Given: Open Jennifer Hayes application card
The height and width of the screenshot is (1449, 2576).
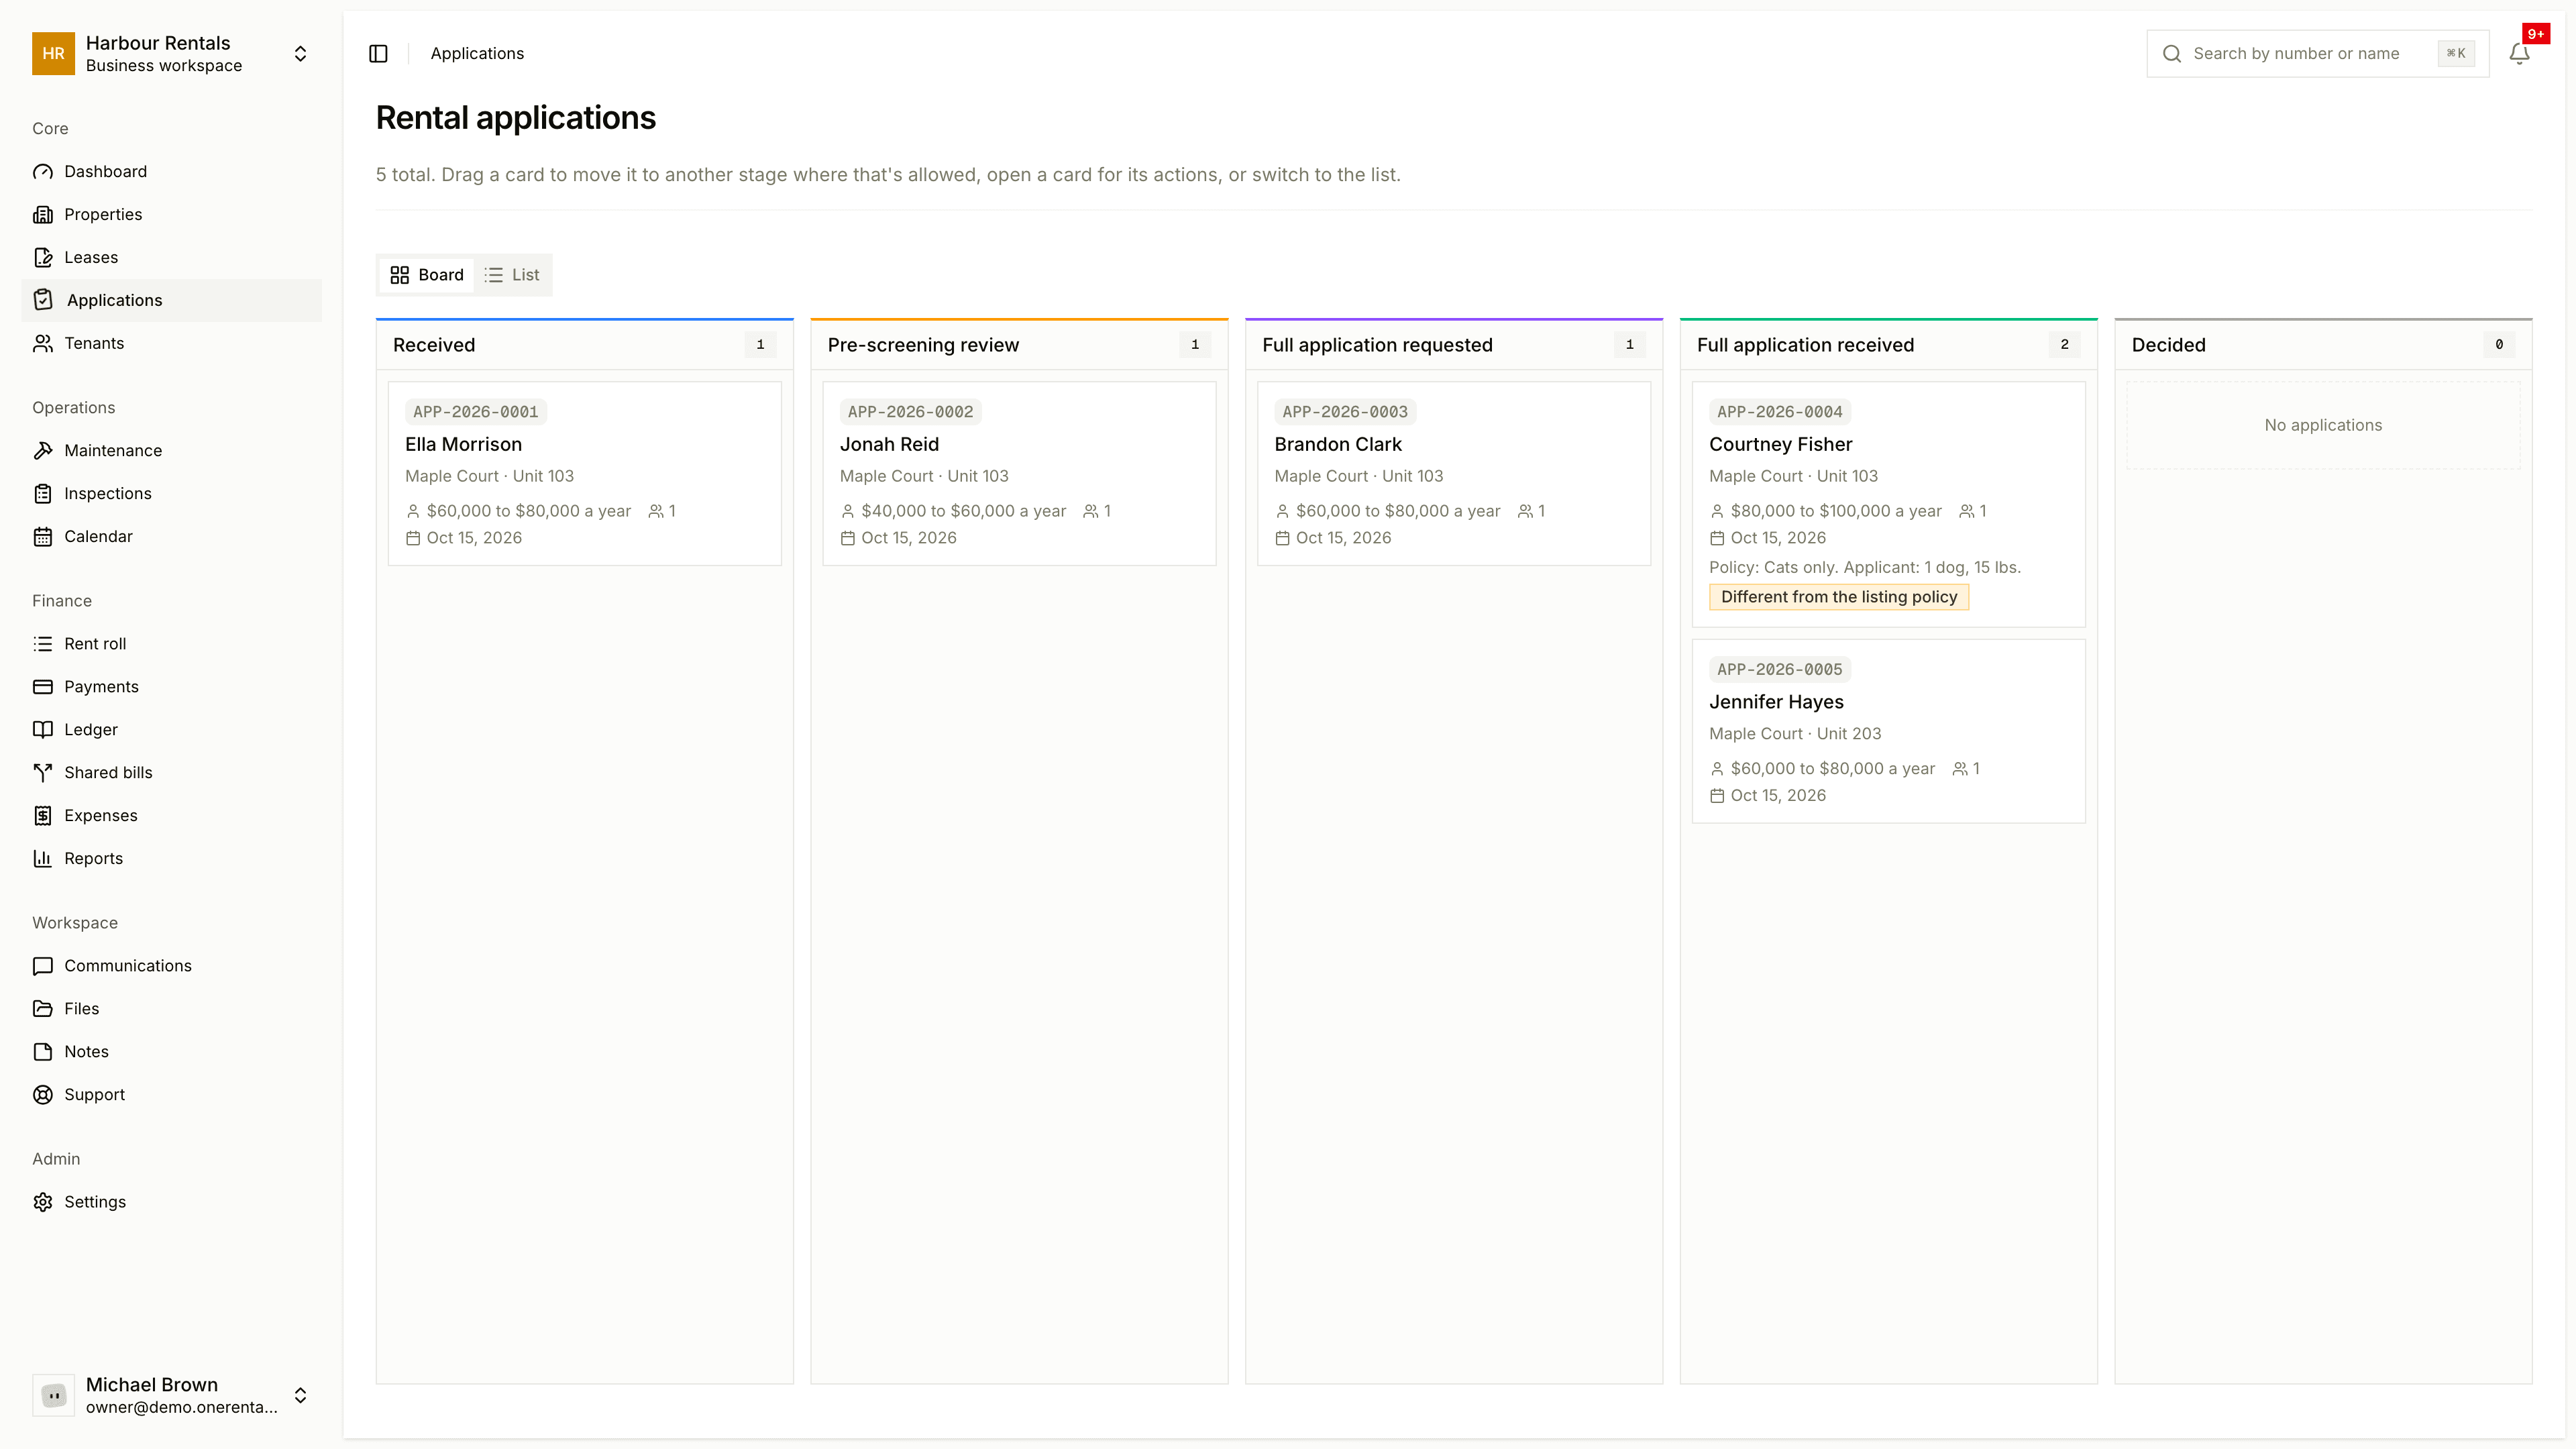Looking at the screenshot, I should tap(1888, 731).
